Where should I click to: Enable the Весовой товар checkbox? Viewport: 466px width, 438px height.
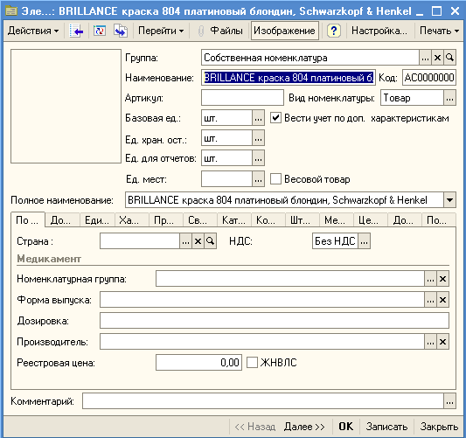click(275, 179)
